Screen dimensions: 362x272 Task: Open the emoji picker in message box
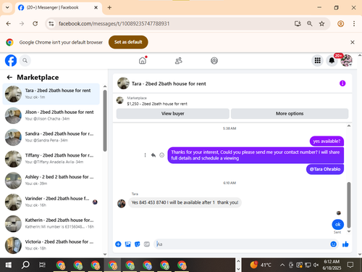coord(334,244)
